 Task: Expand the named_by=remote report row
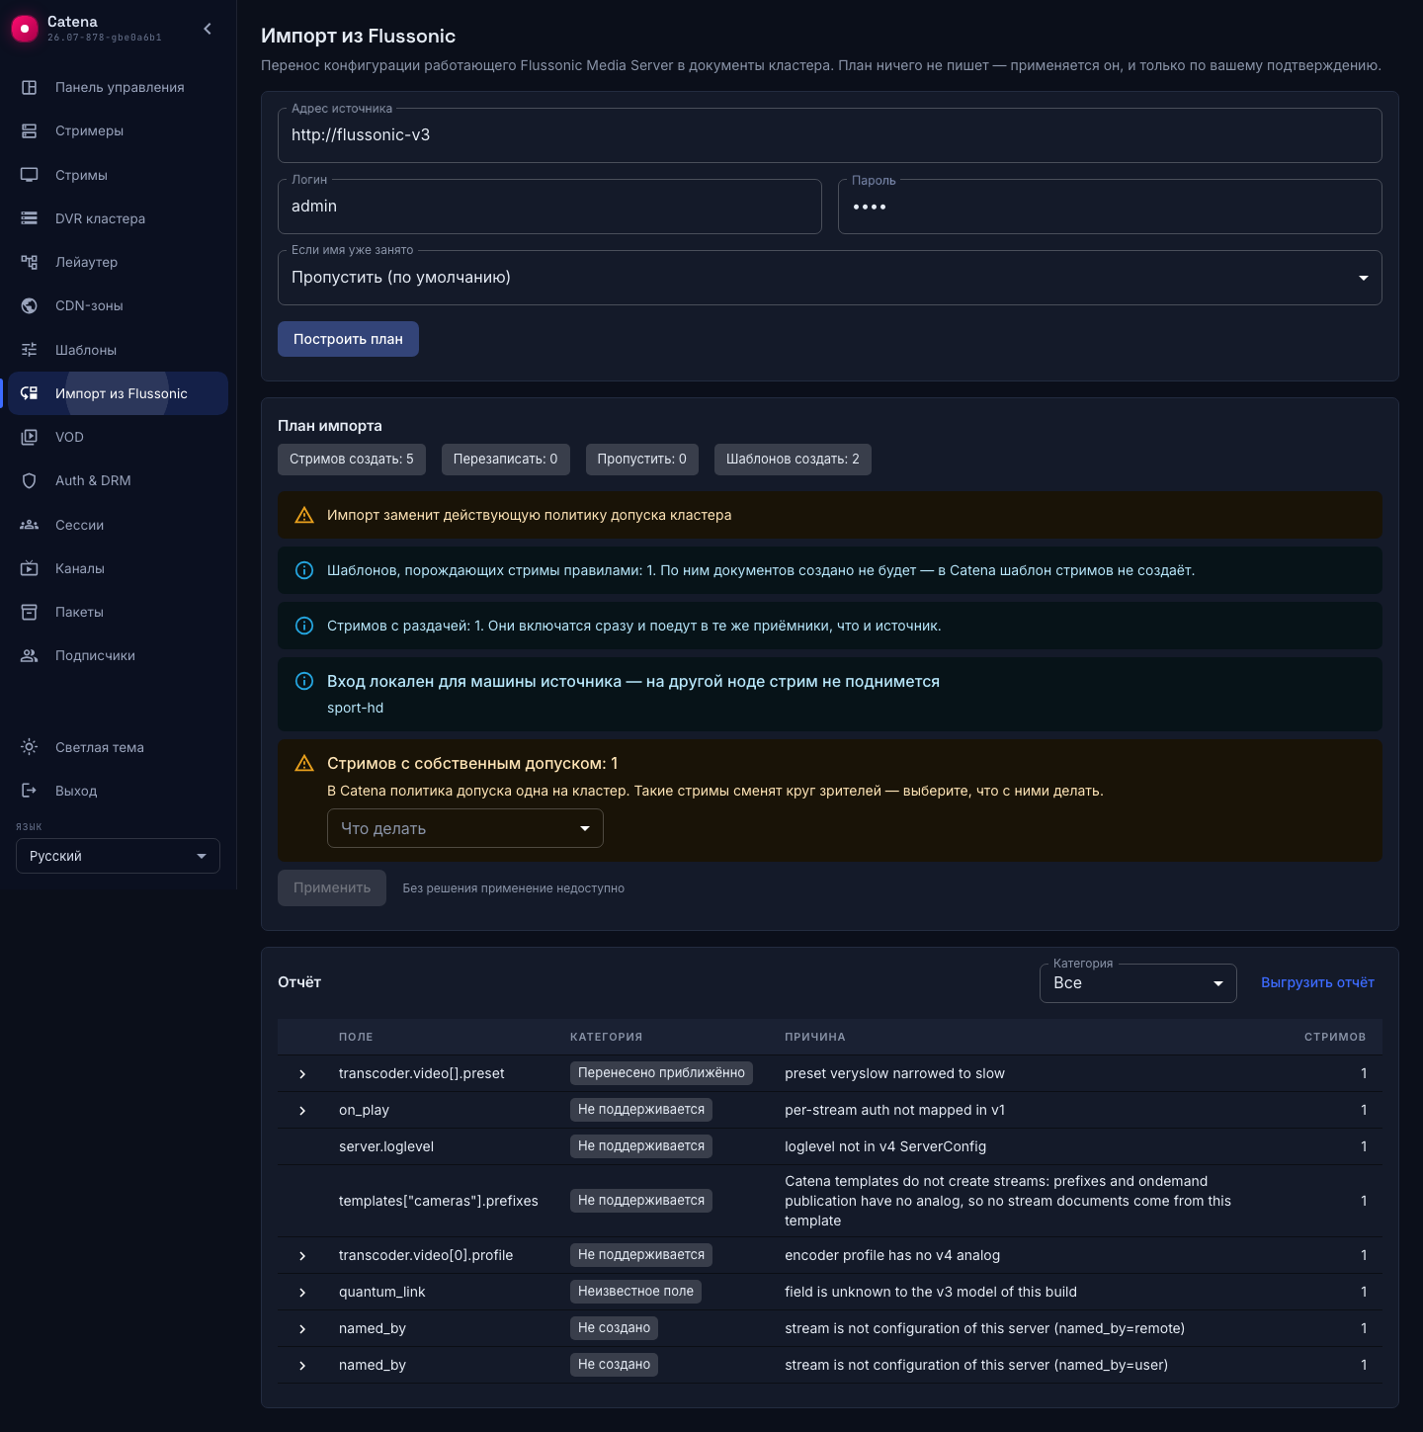click(302, 1329)
